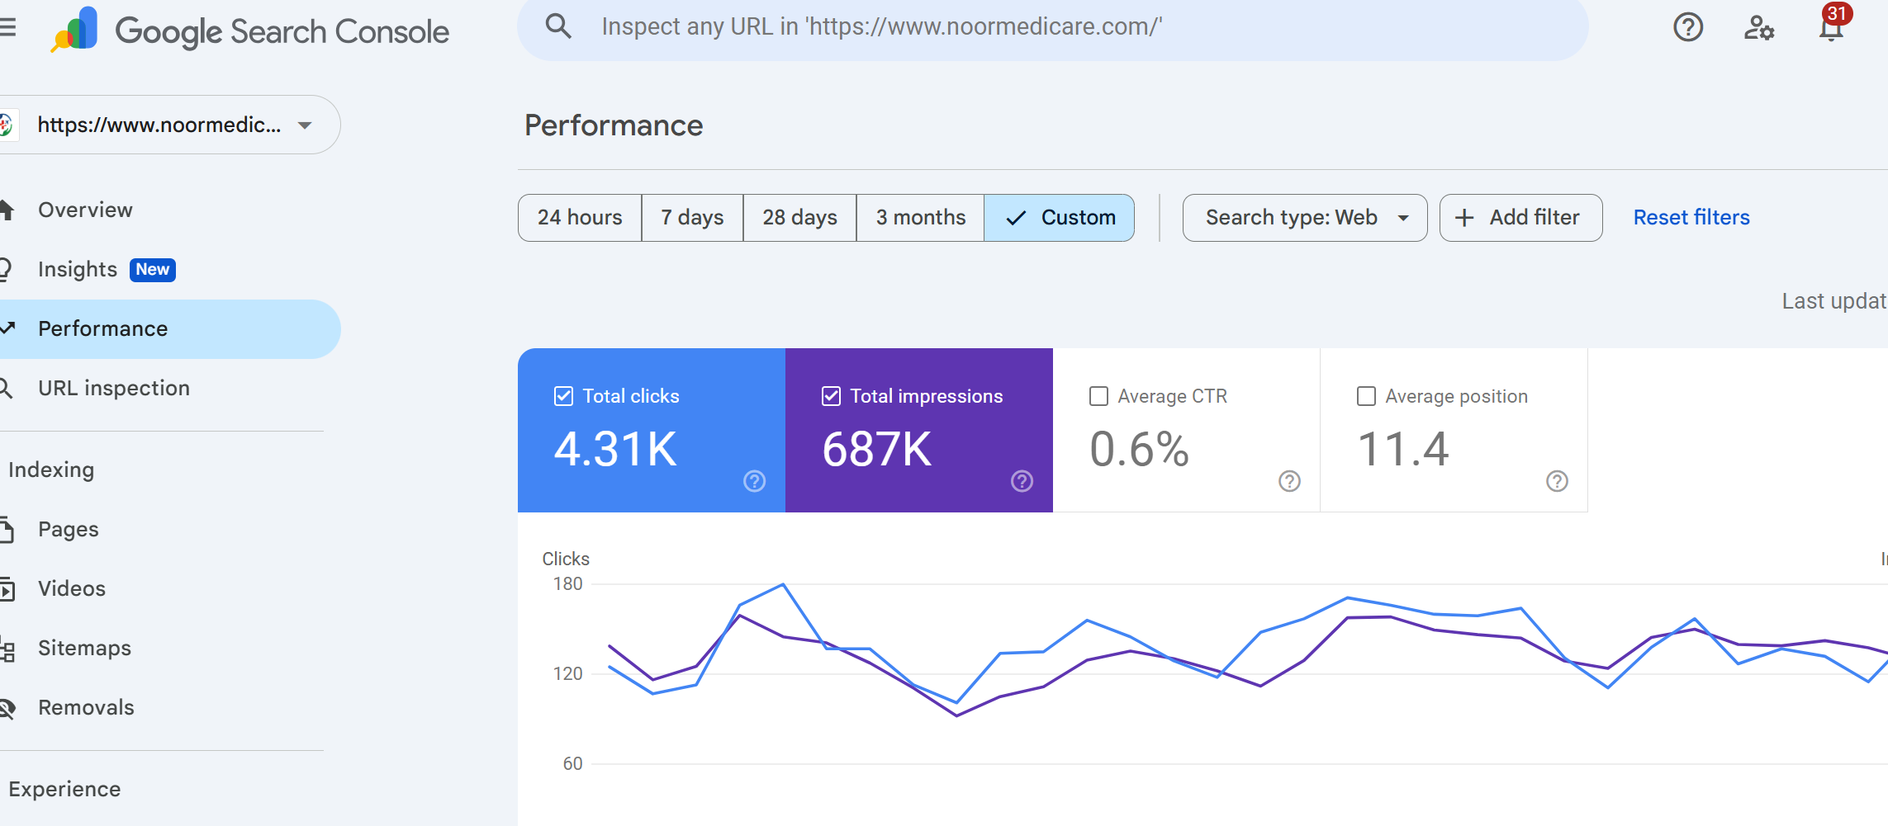
Task: Open the user settings icon in header
Action: click(1758, 28)
